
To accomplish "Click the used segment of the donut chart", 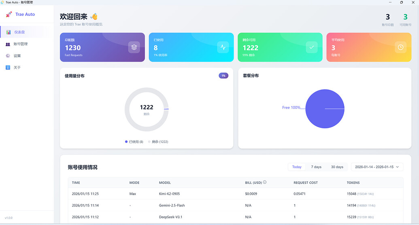I will [166, 109].
